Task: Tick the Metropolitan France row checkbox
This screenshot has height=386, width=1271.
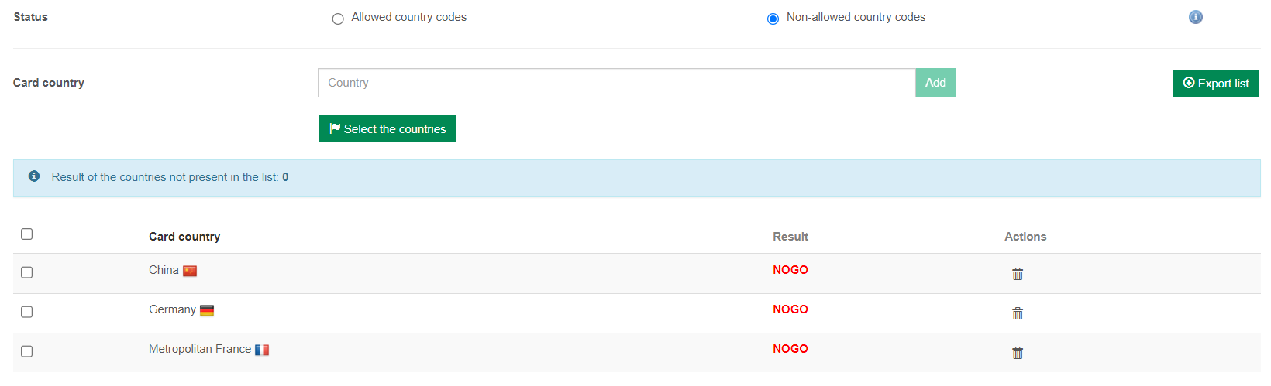Action: point(27,351)
